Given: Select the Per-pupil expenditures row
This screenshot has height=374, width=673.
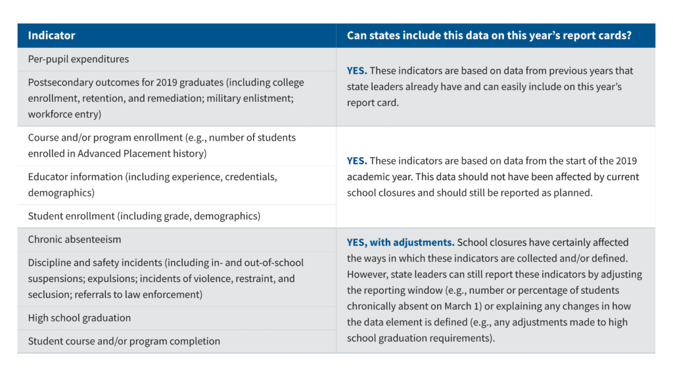Looking at the screenshot, I should pos(78,59).
